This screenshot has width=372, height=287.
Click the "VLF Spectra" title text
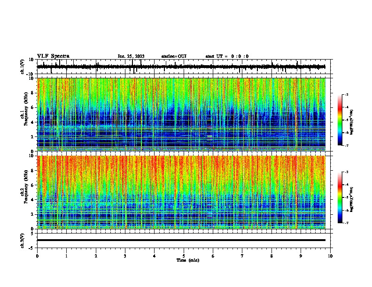(54, 56)
